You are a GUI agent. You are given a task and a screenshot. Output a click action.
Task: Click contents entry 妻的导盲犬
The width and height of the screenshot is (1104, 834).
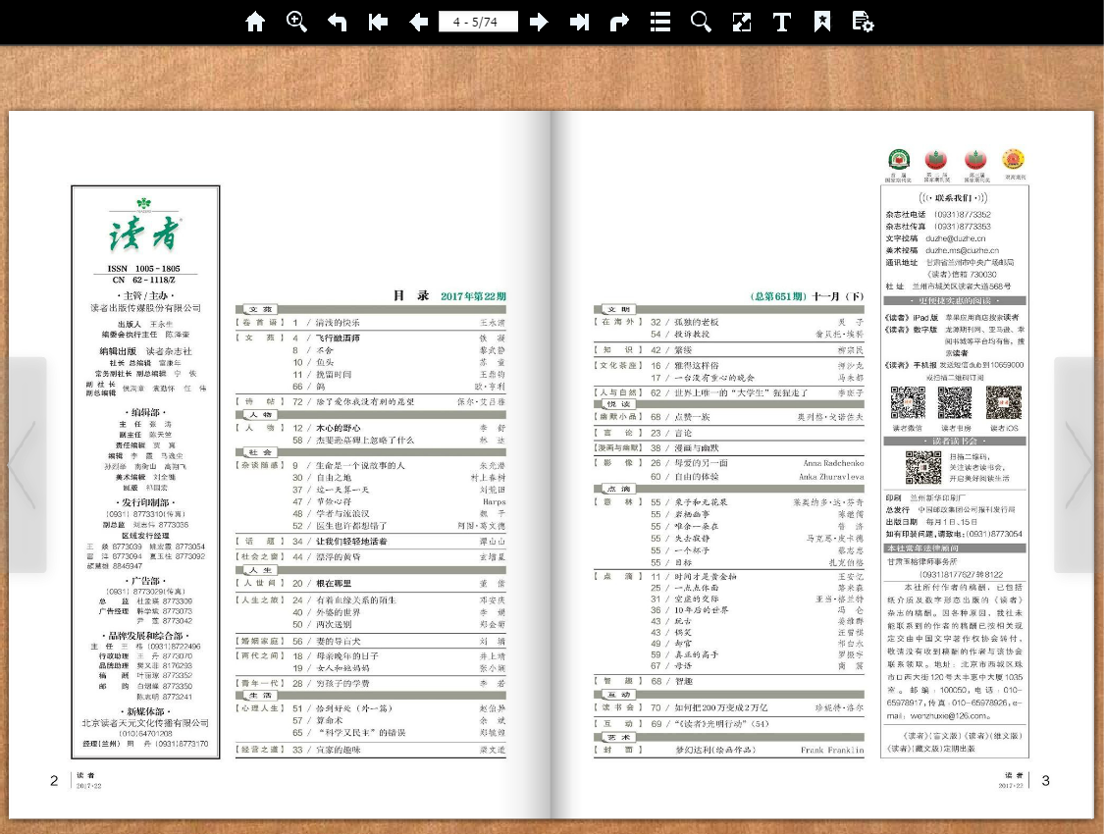338,641
